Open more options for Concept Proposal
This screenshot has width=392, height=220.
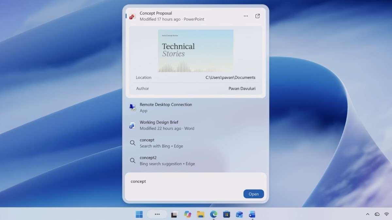pos(246,16)
